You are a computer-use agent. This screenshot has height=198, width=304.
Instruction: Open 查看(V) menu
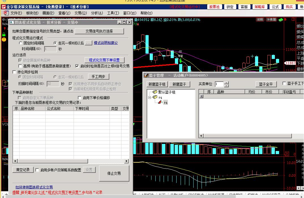[64, 13]
